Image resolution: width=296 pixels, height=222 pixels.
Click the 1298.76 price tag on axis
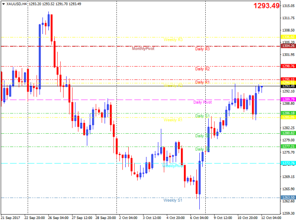(288, 66)
